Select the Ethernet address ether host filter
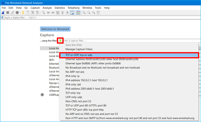Image resolution: width=201 pixels, height=122 pixels. coord(129,59)
